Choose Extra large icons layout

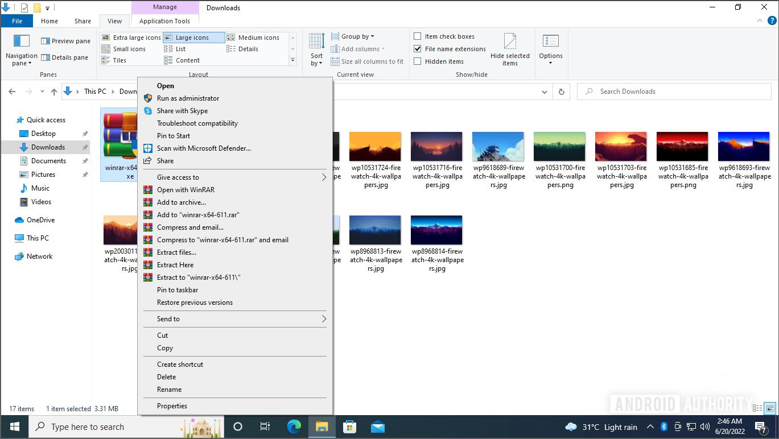(131, 38)
